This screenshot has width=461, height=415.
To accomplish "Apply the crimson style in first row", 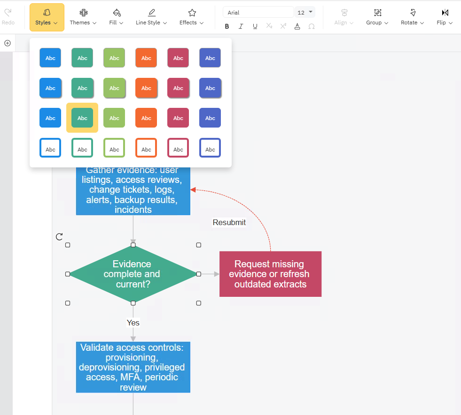I will coord(178,58).
